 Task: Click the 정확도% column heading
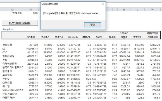(x=86, y=37)
